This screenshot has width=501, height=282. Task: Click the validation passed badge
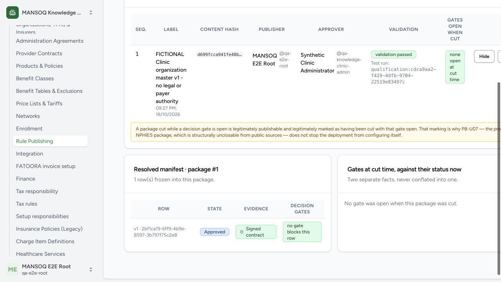click(393, 54)
